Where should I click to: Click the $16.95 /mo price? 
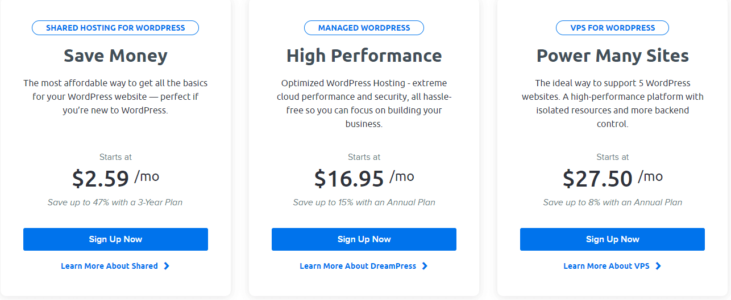364,178
